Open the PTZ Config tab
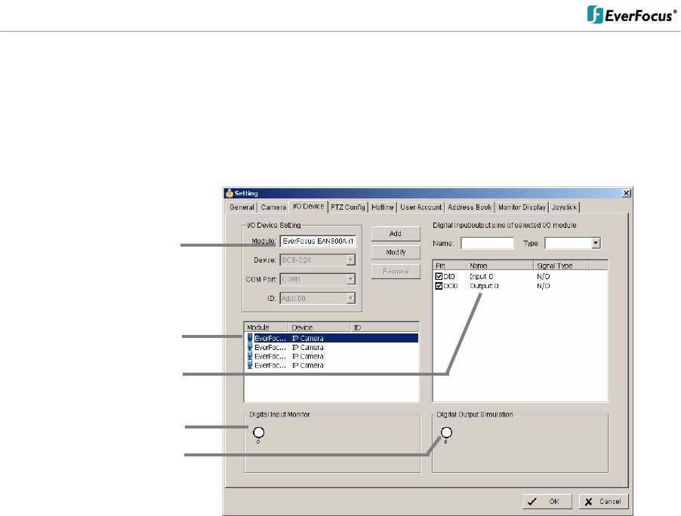 [348, 207]
